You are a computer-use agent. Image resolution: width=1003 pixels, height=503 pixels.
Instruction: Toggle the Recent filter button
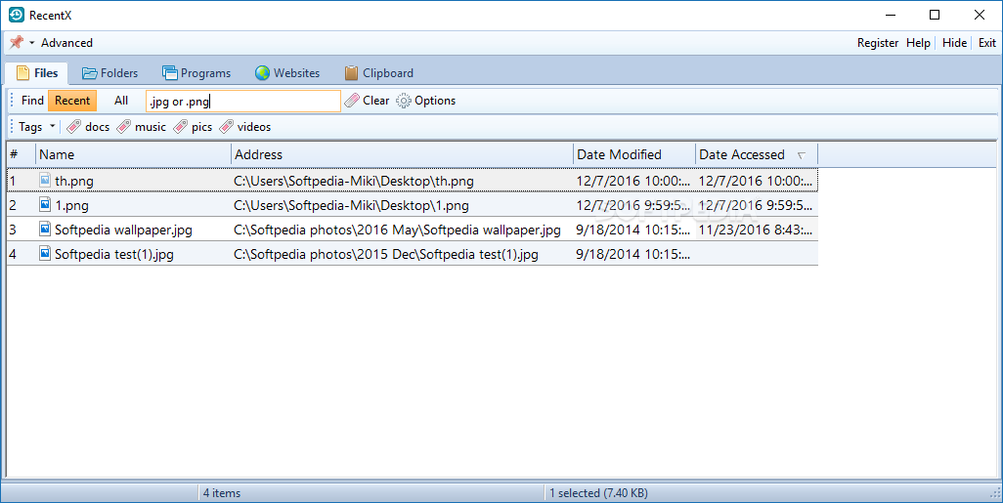tap(72, 101)
